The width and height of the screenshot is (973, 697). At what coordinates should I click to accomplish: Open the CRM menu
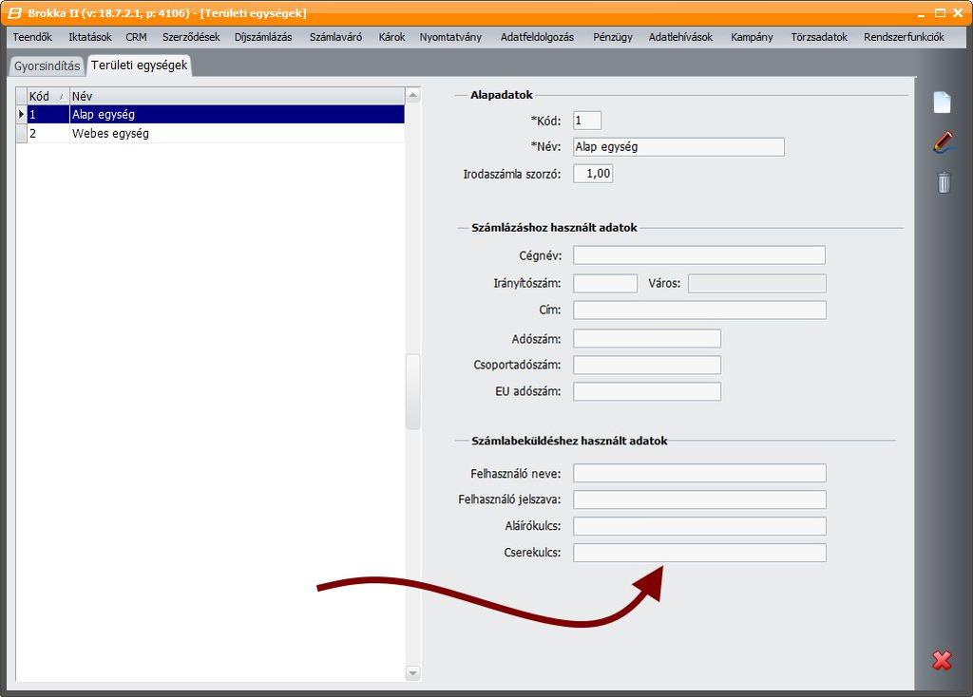[x=136, y=37]
